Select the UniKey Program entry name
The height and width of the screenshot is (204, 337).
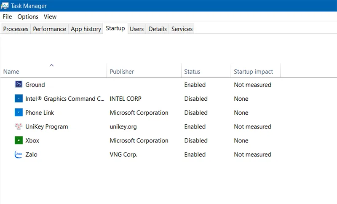click(x=47, y=126)
